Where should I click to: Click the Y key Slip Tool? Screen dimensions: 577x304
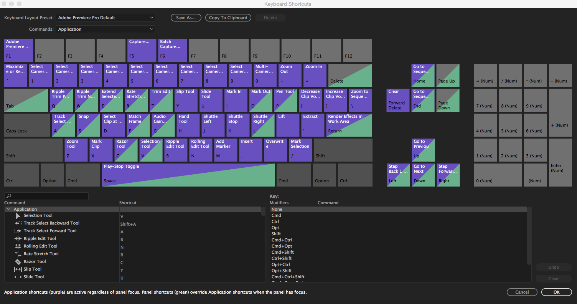pyautogui.click(x=186, y=100)
